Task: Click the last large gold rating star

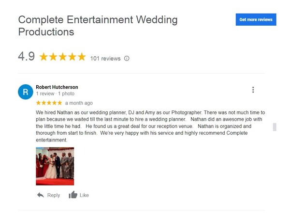Action: coord(82,57)
